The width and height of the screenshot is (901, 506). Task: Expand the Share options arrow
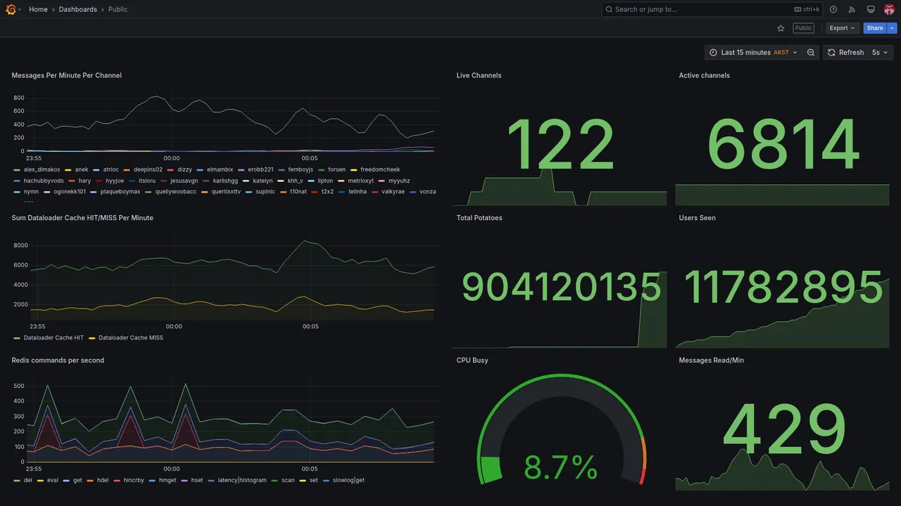892,28
